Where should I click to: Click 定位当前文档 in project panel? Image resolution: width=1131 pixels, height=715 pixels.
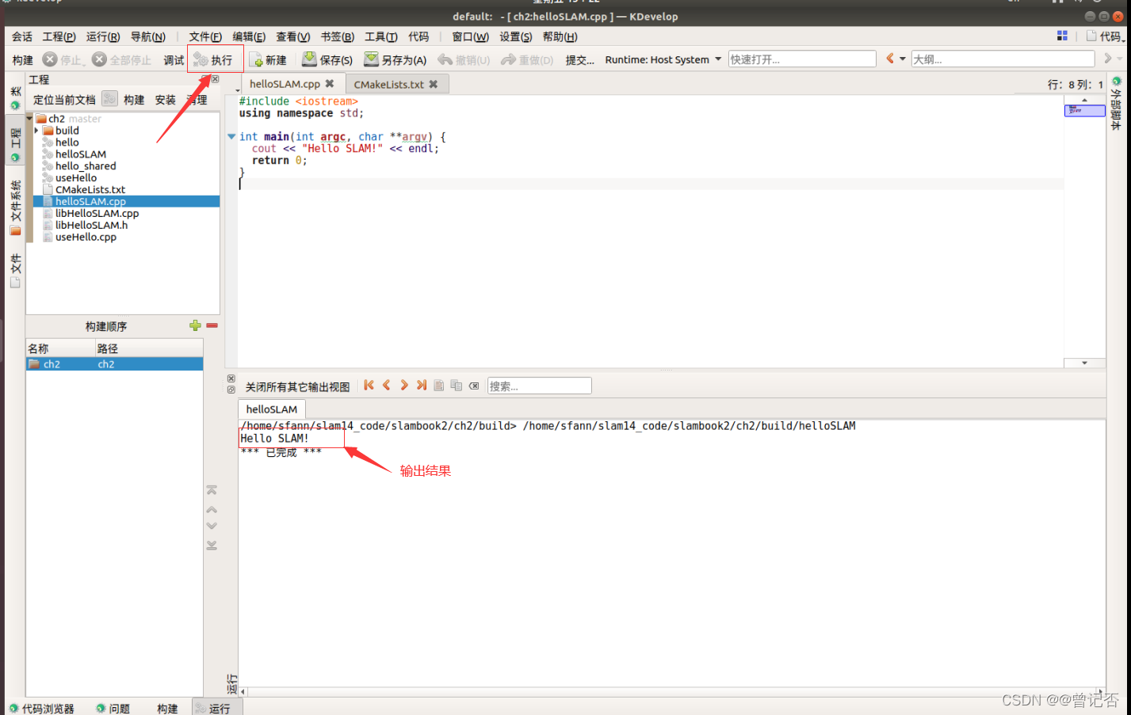click(x=64, y=99)
